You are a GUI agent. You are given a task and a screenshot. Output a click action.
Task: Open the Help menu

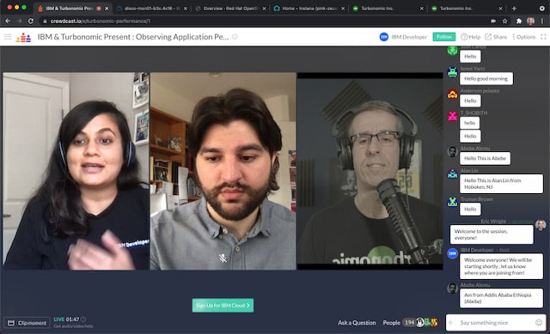[x=470, y=37]
